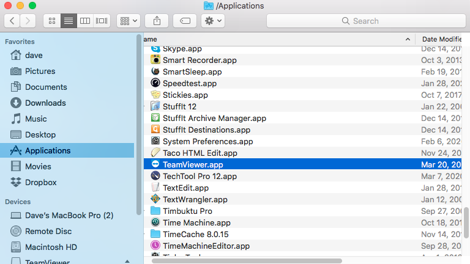Switch to icon view

(x=52, y=21)
